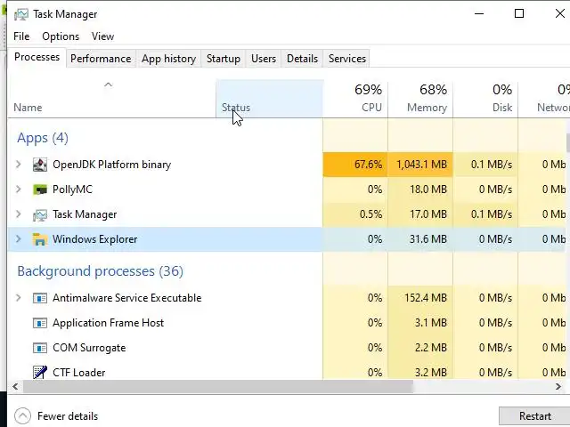
Task: Select the Processes tab
Action: 37,57
